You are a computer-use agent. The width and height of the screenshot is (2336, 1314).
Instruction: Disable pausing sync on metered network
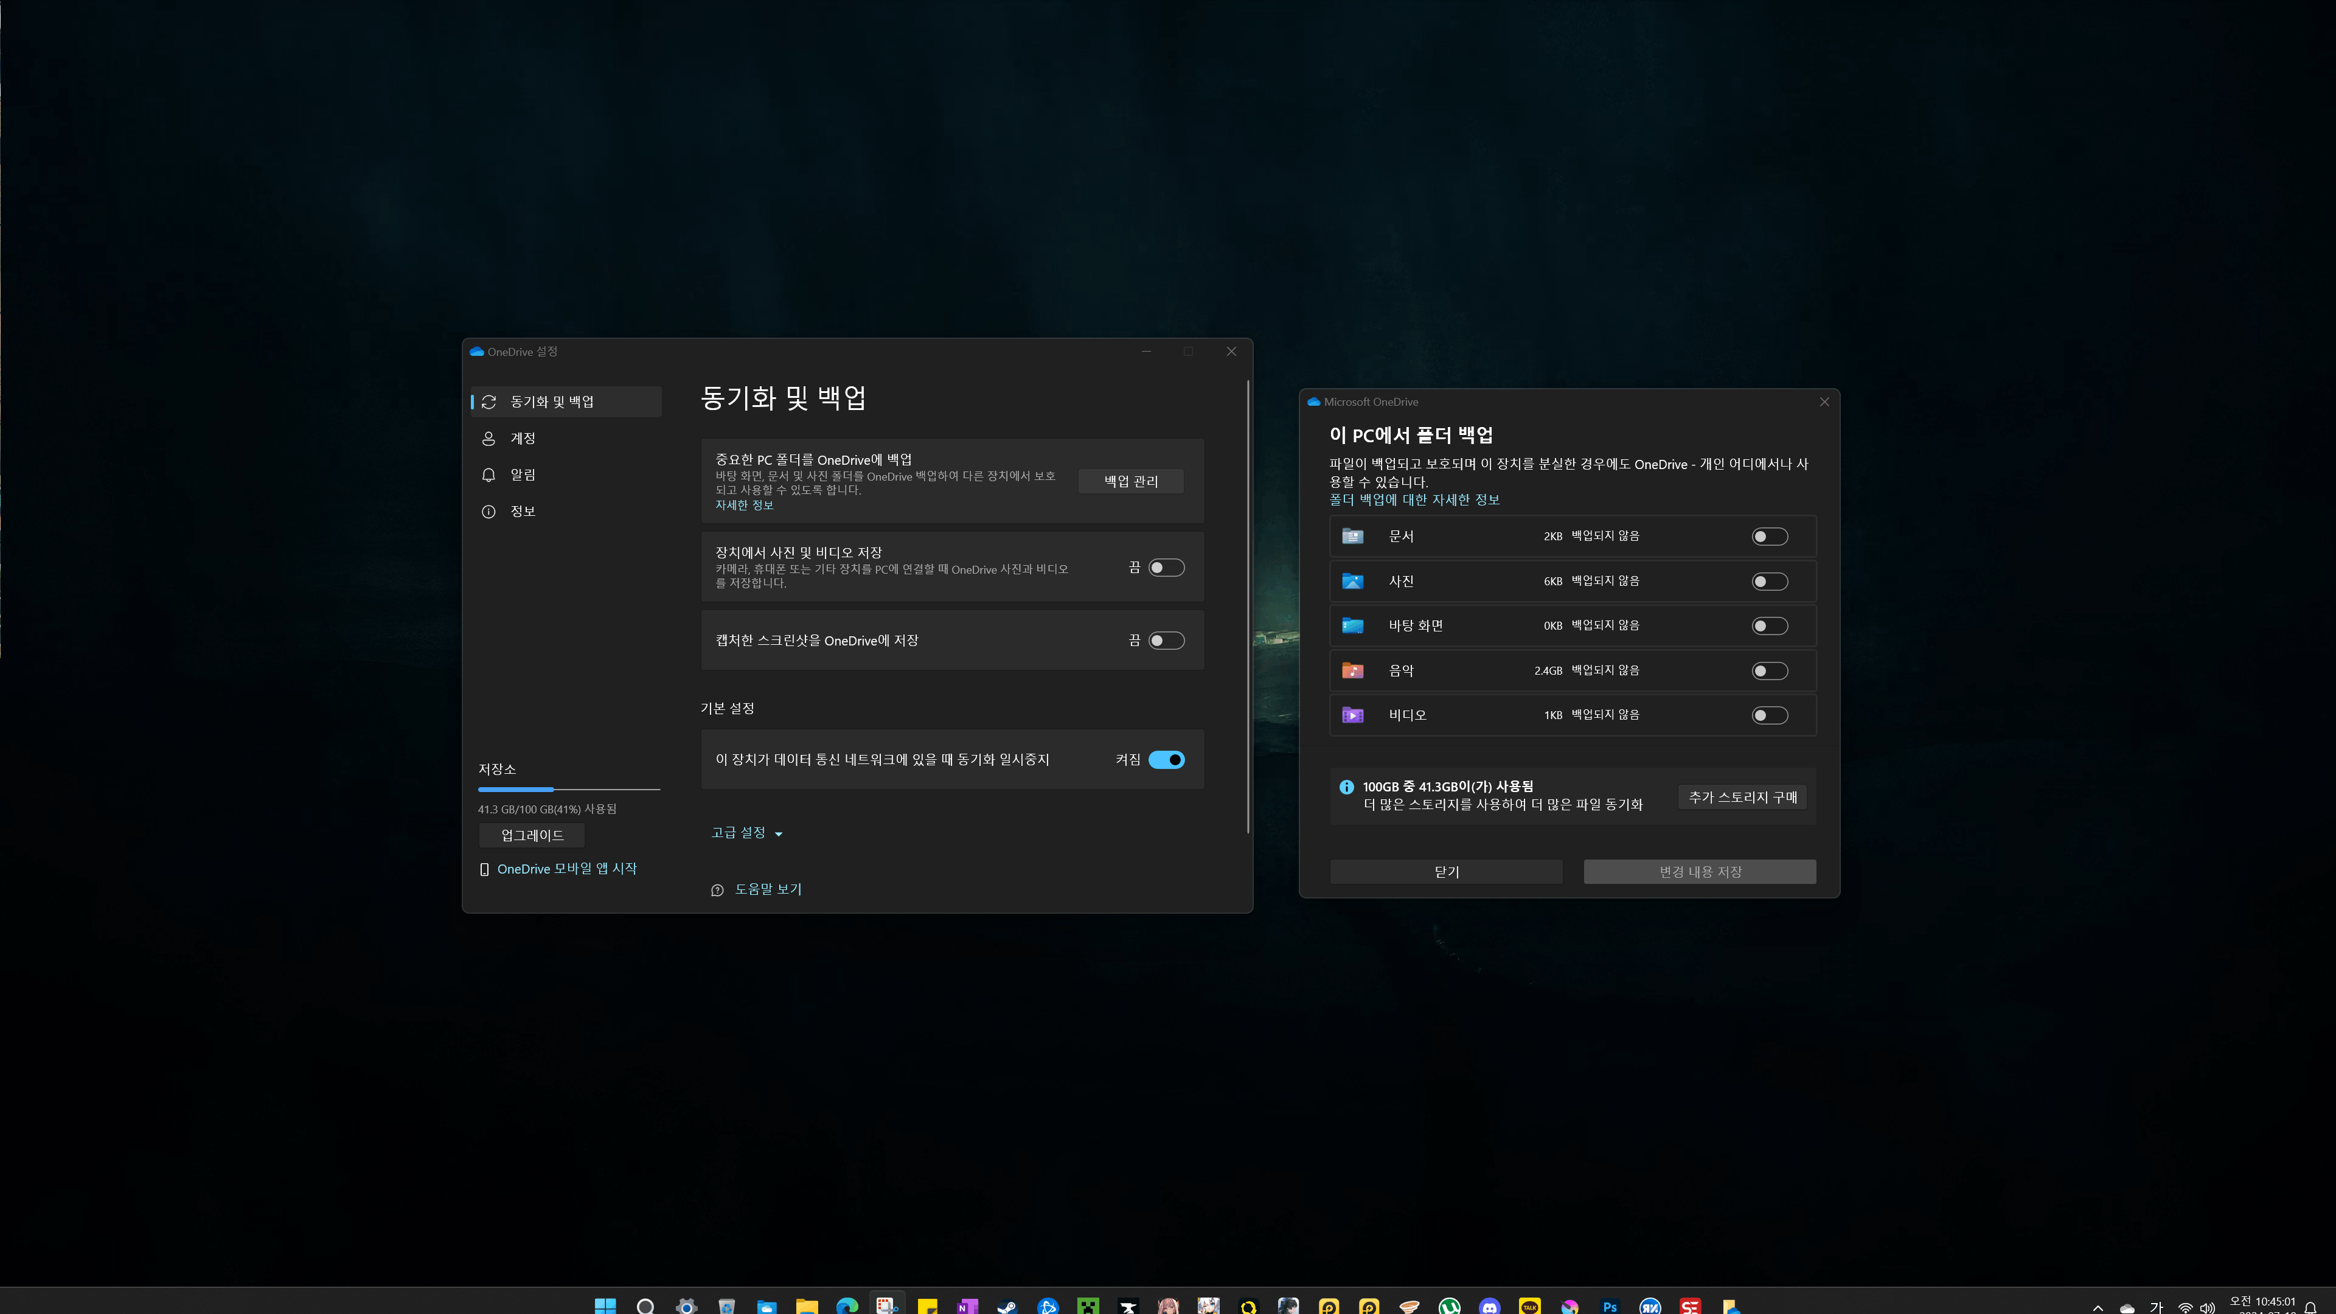point(1166,760)
